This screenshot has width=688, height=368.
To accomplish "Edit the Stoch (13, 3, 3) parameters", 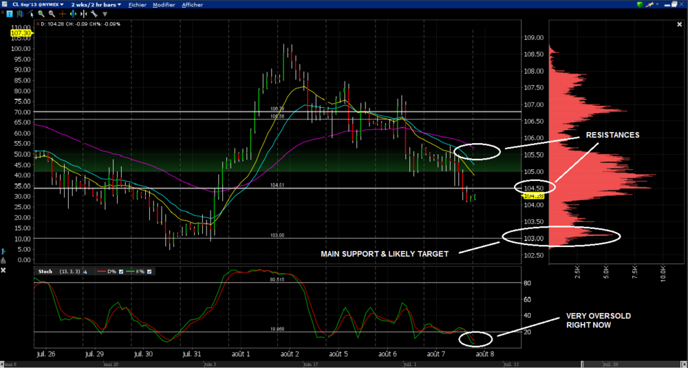I will [x=69, y=272].
